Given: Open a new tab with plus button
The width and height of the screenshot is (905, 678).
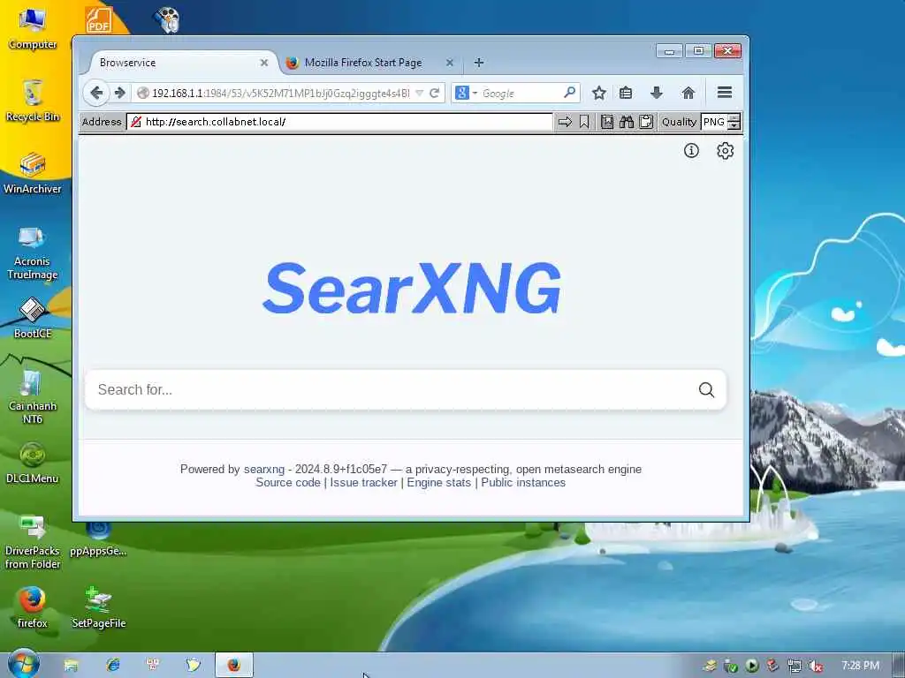Looking at the screenshot, I should (x=478, y=63).
